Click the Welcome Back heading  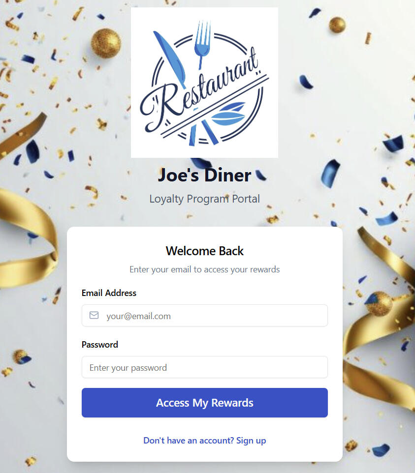pyautogui.click(x=204, y=251)
